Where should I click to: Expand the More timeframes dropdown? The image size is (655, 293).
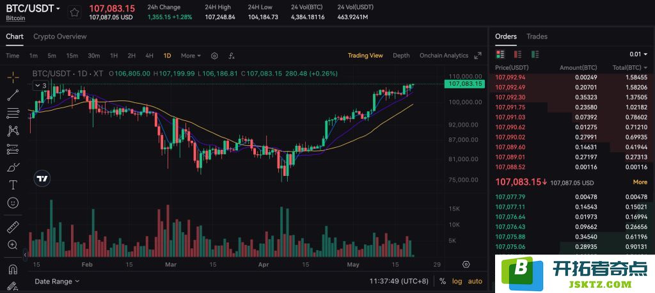pyautogui.click(x=191, y=56)
